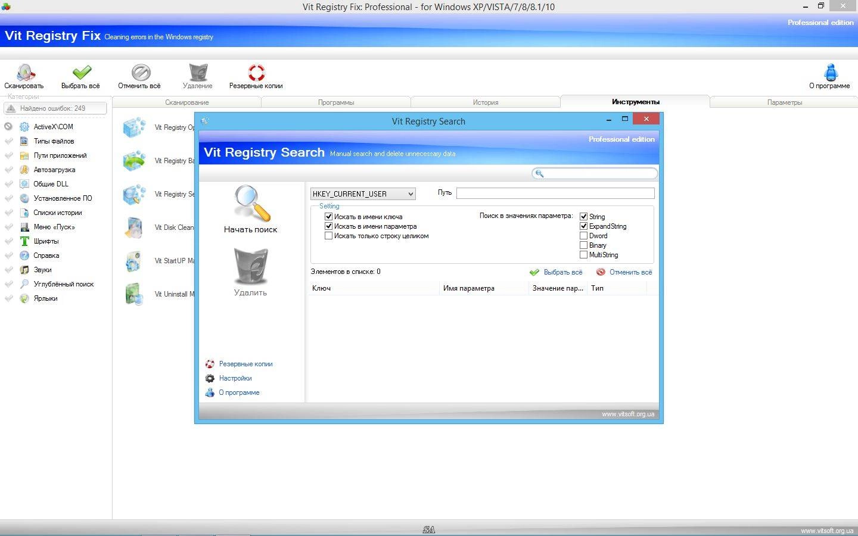The height and width of the screenshot is (536, 858).
Task: Click the search box in Search window
Action: 595,173
